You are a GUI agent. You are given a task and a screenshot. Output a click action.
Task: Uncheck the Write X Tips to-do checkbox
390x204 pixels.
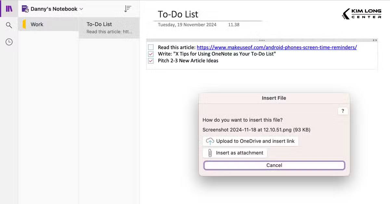(150, 54)
